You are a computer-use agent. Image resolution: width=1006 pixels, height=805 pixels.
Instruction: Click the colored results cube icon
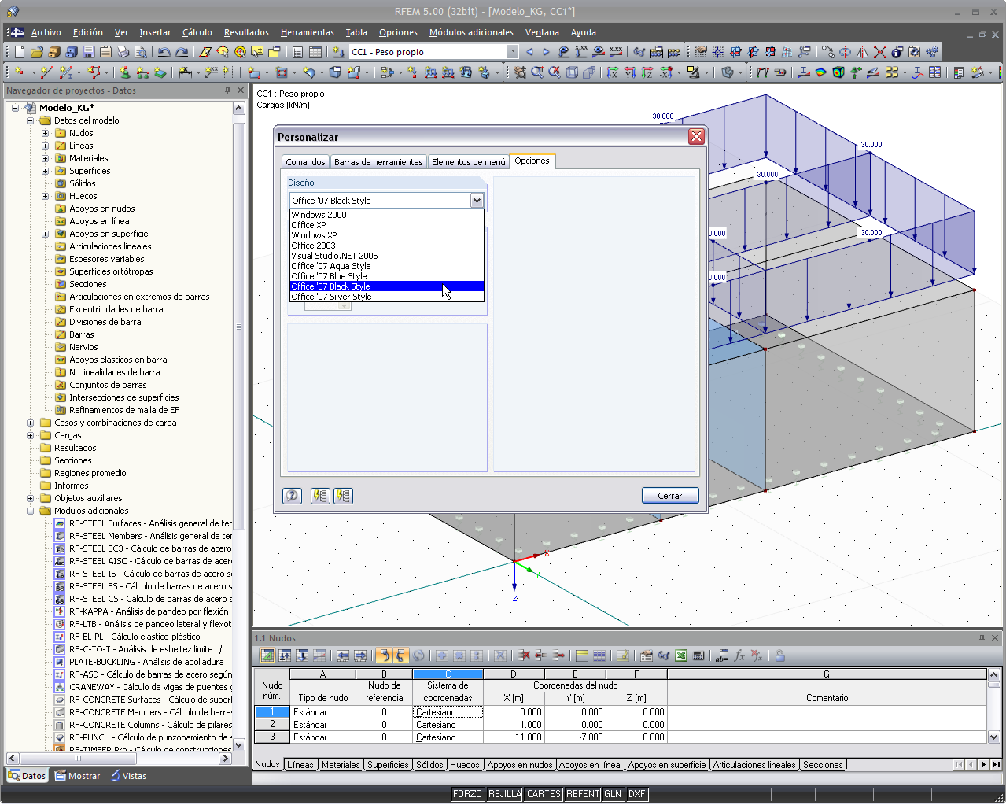point(838,72)
